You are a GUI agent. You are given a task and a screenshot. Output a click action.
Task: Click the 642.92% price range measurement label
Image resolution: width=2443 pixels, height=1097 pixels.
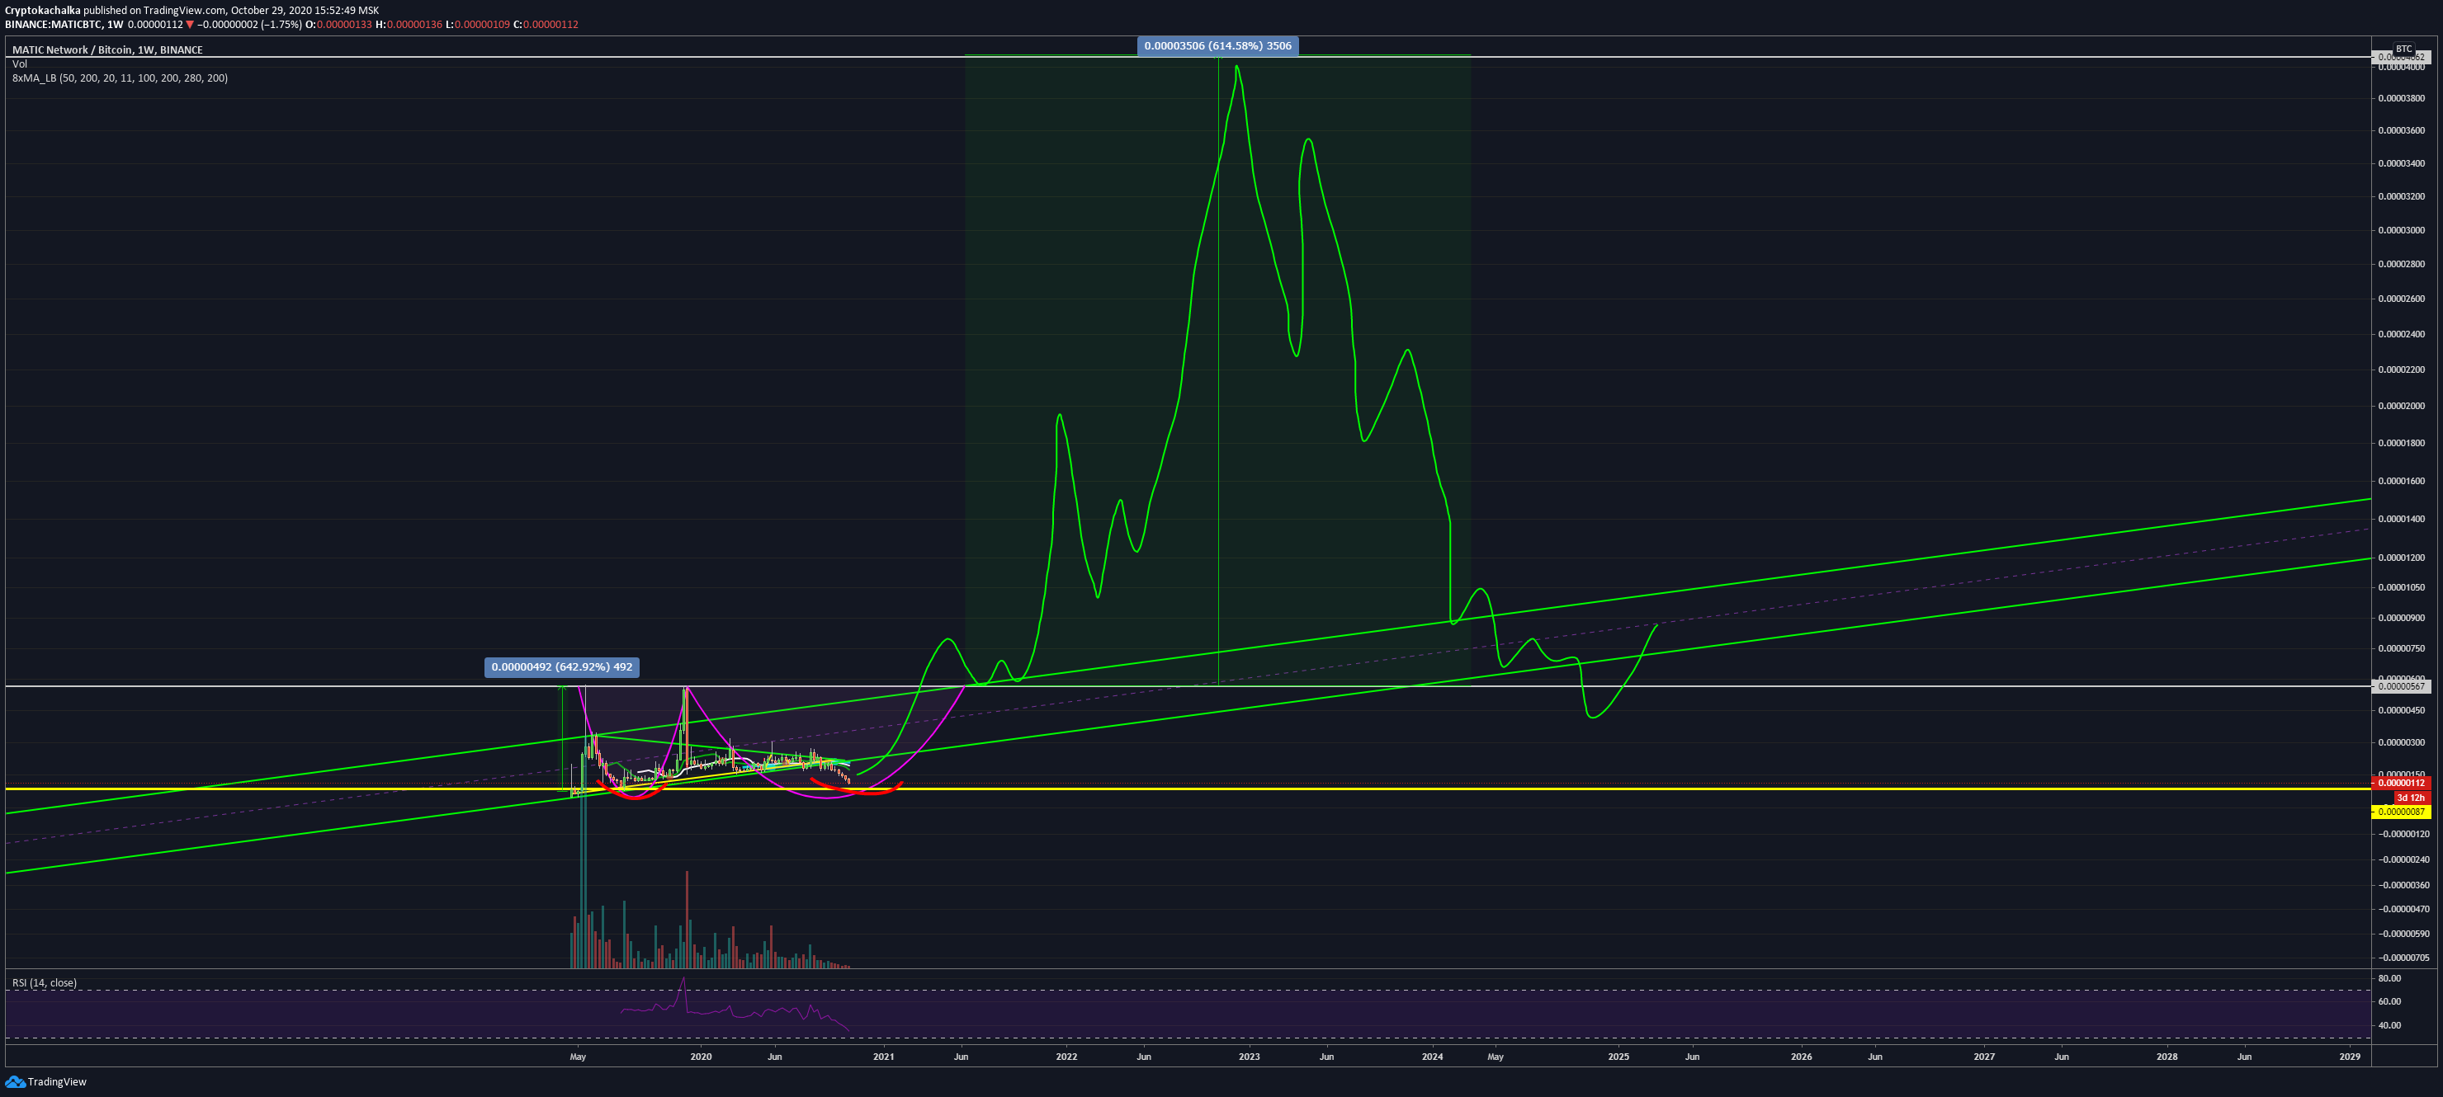click(561, 667)
